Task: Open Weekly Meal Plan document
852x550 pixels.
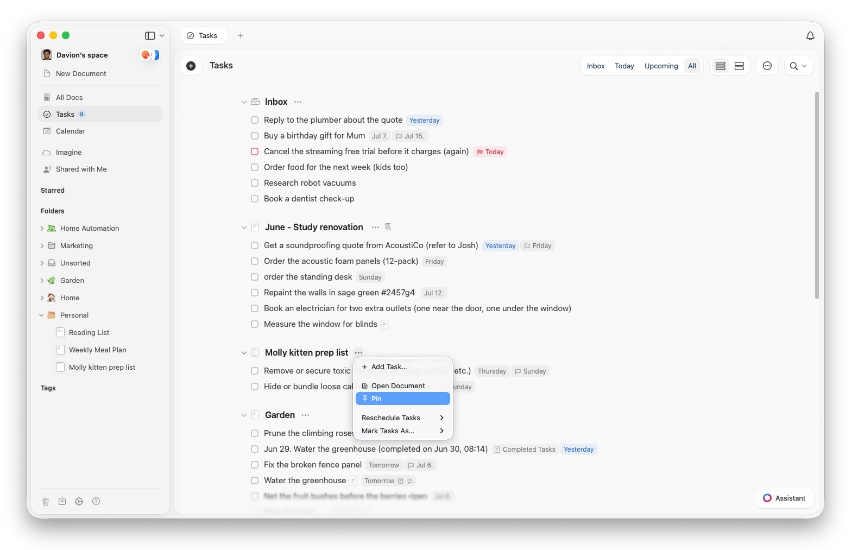Action: pyautogui.click(x=97, y=350)
